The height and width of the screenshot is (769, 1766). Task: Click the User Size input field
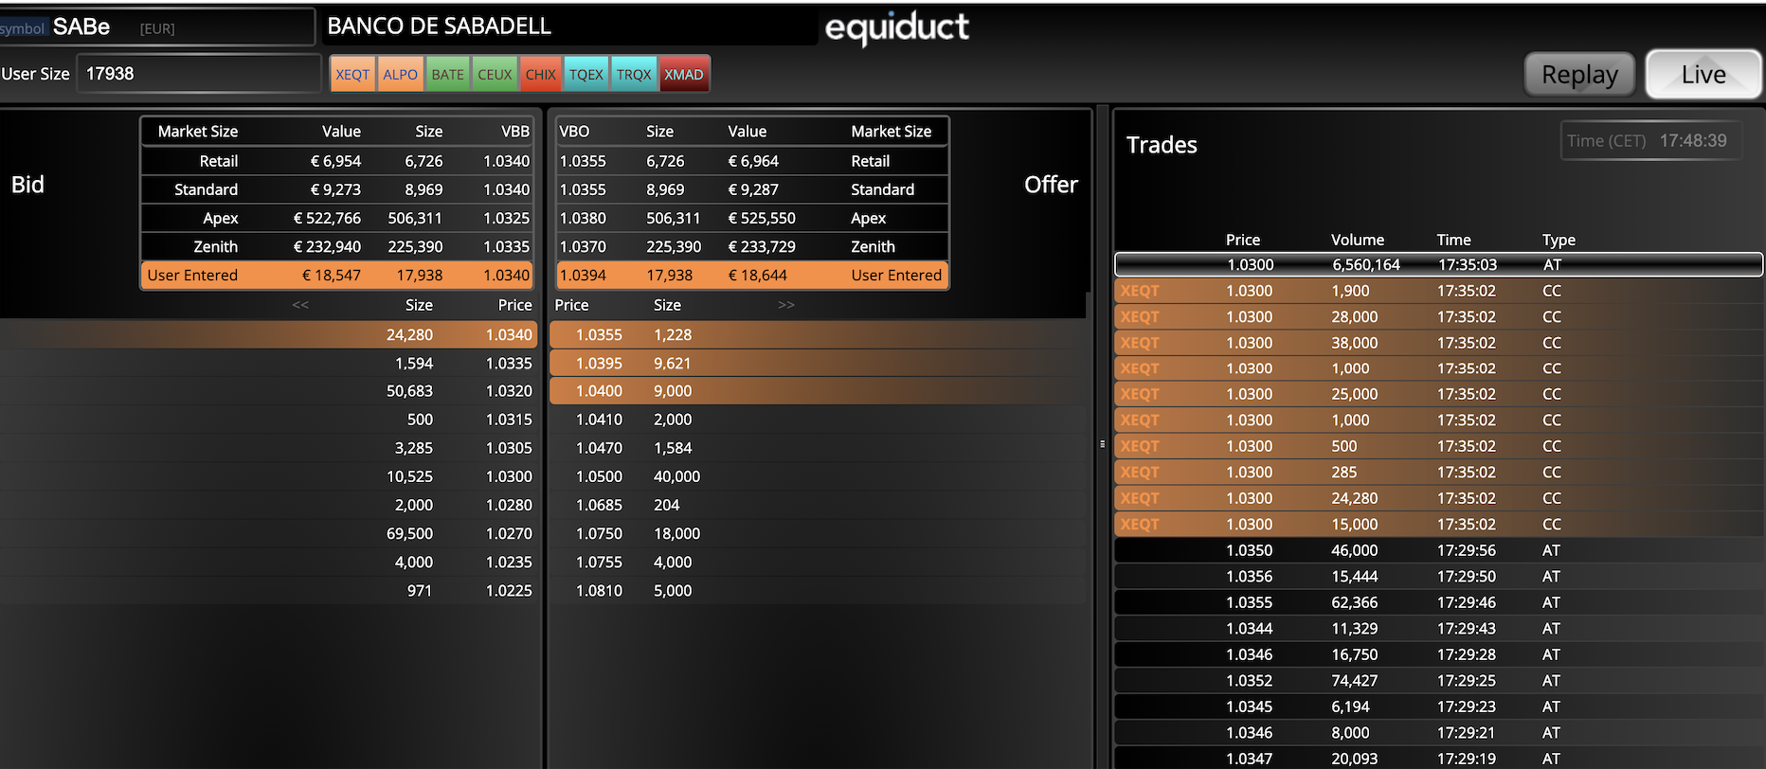[x=198, y=74]
